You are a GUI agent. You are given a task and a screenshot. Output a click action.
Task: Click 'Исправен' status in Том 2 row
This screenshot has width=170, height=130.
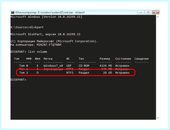pyautogui.click(x=122, y=73)
